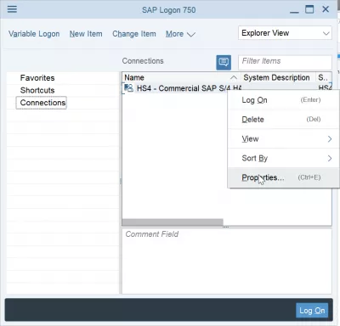Click Change Item

coord(134,34)
